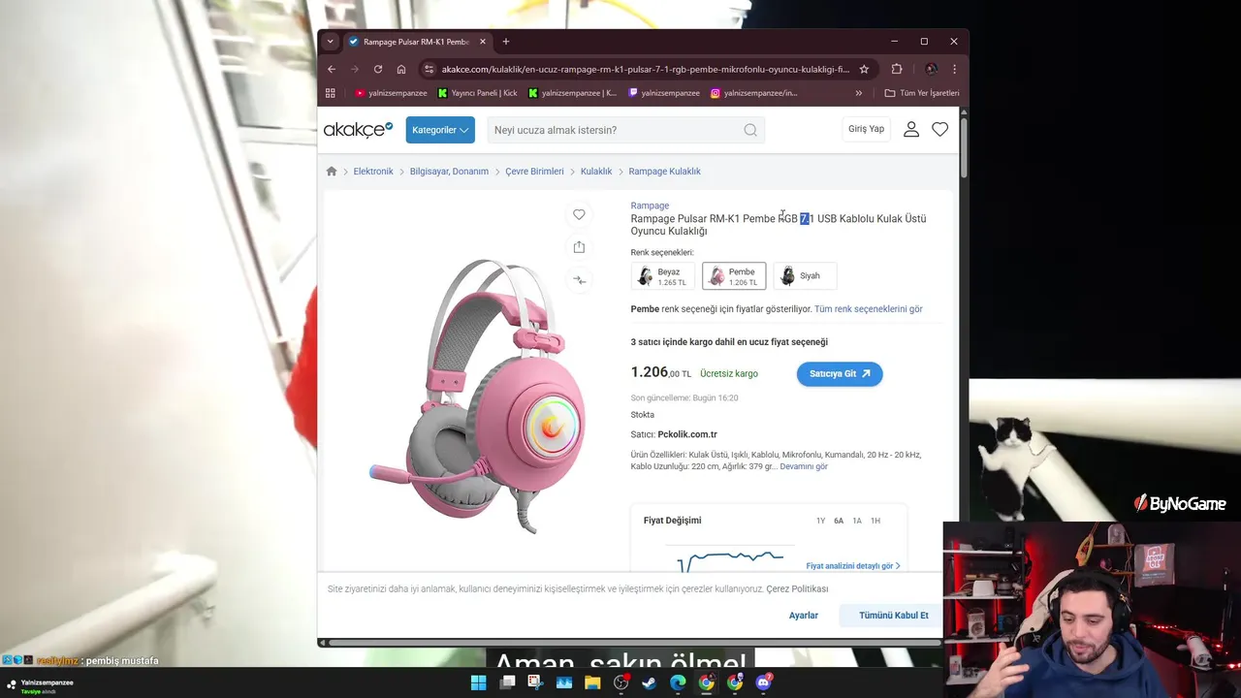The image size is (1241, 698).
Task: Click the akakce.com URL address bar
Action: click(645, 69)
